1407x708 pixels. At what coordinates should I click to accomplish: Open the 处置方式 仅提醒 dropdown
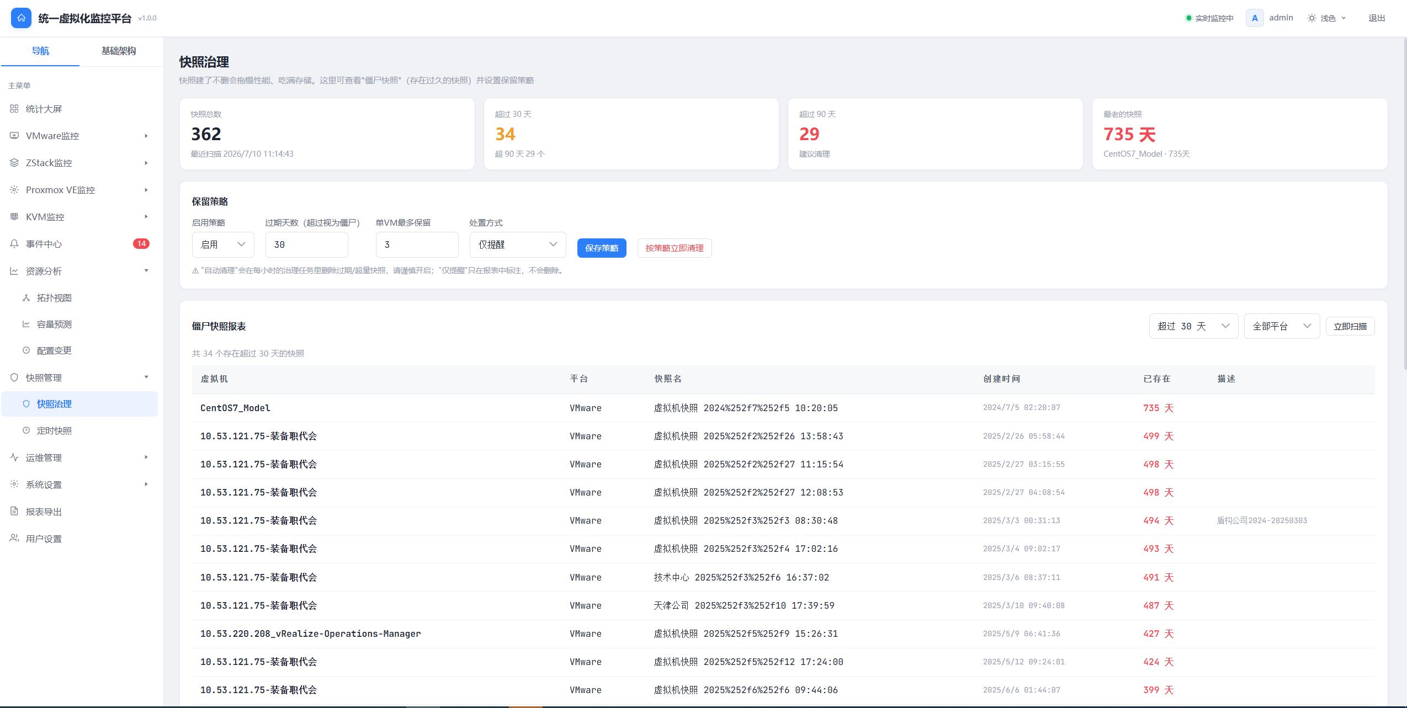click(x=518, y=244)
